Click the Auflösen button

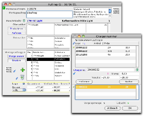click(x=17, y=33)
